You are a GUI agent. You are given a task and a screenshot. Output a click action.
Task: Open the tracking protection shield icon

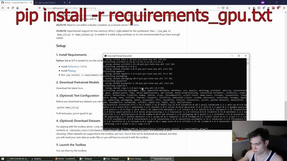40,8
